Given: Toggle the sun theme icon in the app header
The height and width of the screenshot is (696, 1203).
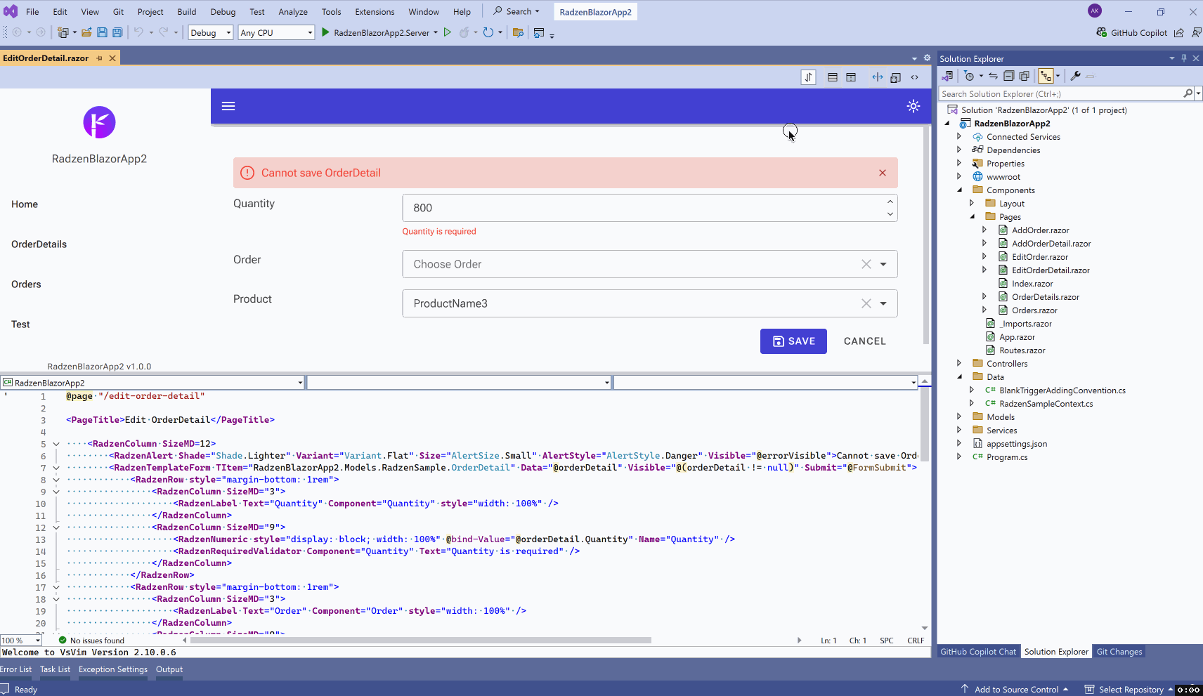Looking at the screenshot, I should click(913, 106).
